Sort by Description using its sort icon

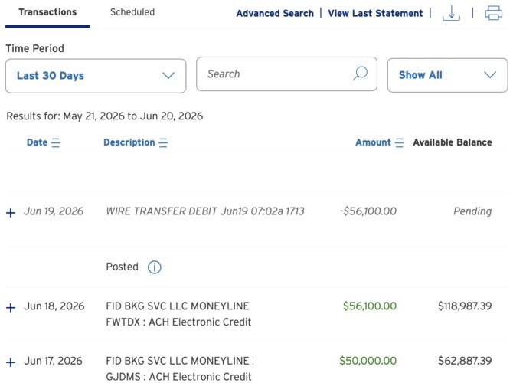pyautogui.click(x=163, y=142)
